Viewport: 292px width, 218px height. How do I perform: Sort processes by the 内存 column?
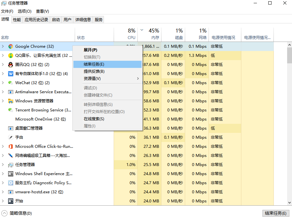(x=149, y=34)
